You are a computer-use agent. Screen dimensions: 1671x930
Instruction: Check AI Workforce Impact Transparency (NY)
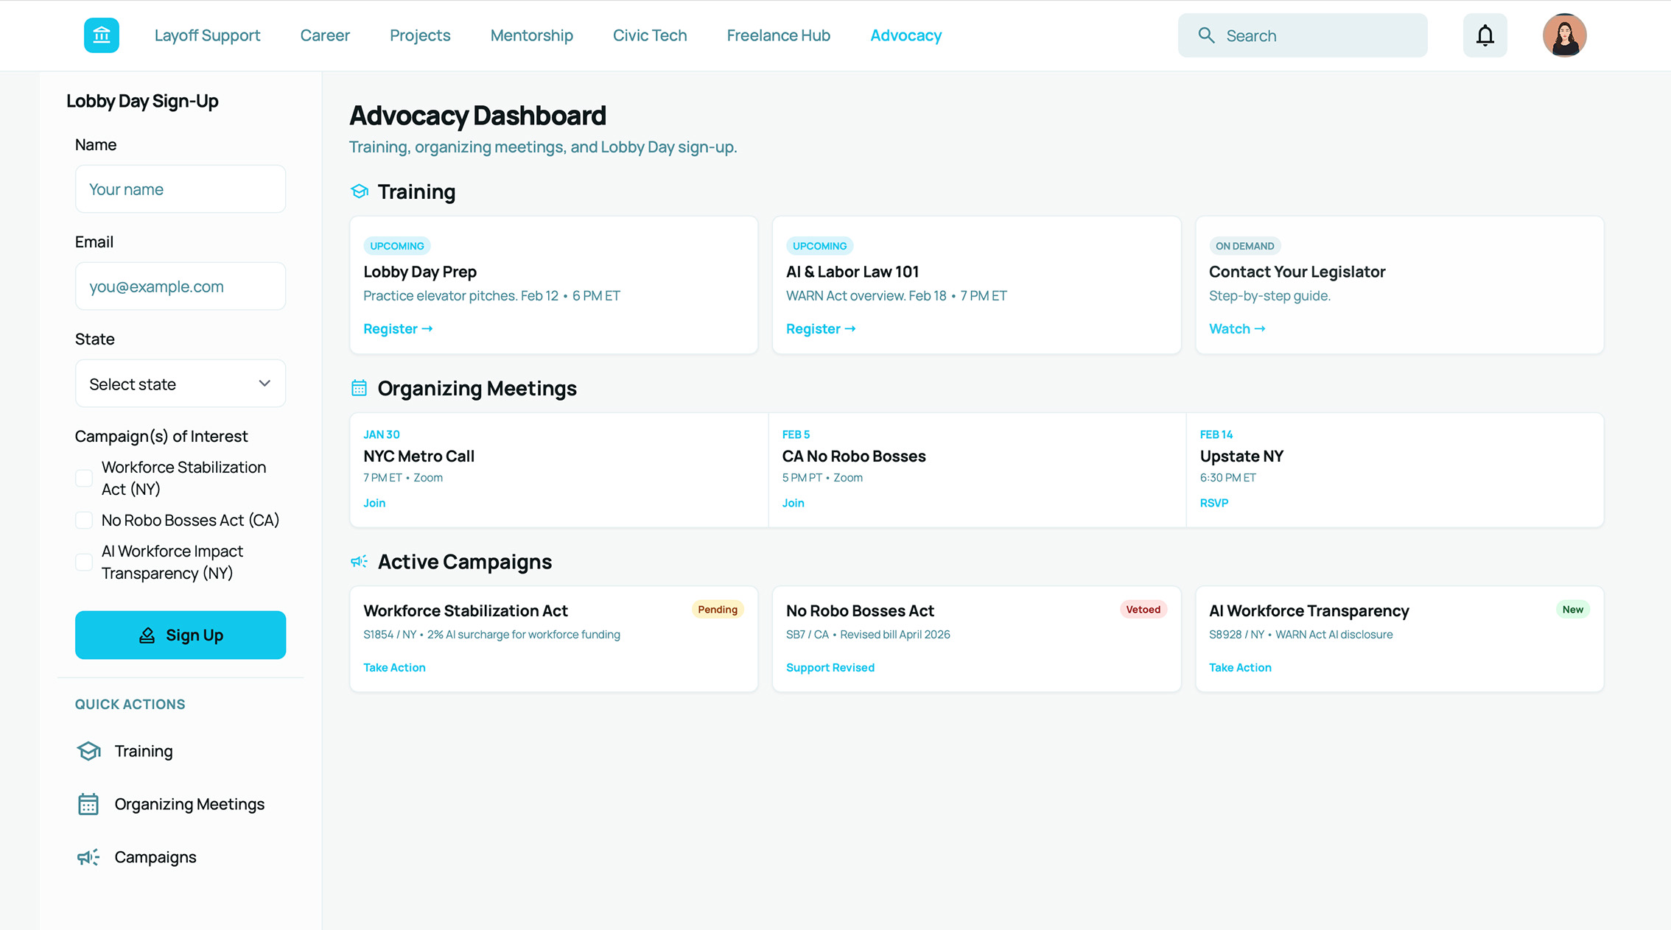point(84,562)
